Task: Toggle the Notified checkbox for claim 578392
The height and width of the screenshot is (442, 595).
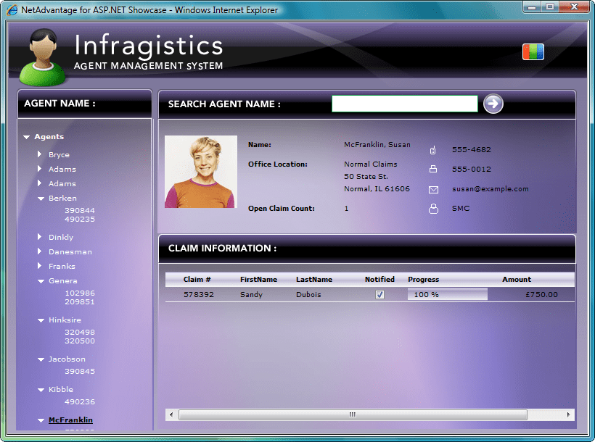Action: 379,295
